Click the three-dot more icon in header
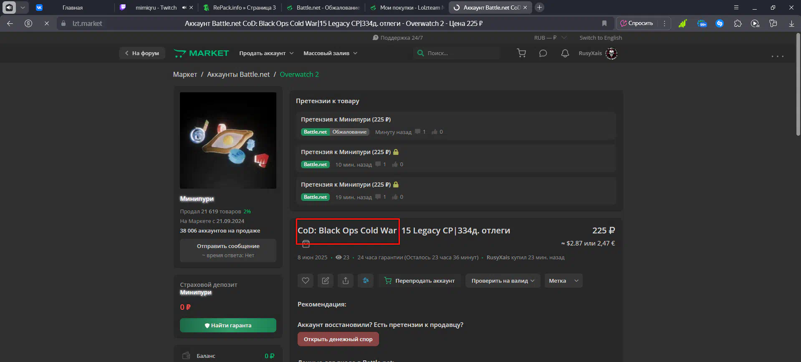 click(x=777, y=56)
